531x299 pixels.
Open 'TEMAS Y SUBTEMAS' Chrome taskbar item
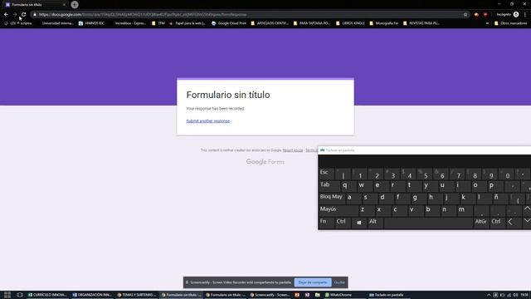pos(137,295)
